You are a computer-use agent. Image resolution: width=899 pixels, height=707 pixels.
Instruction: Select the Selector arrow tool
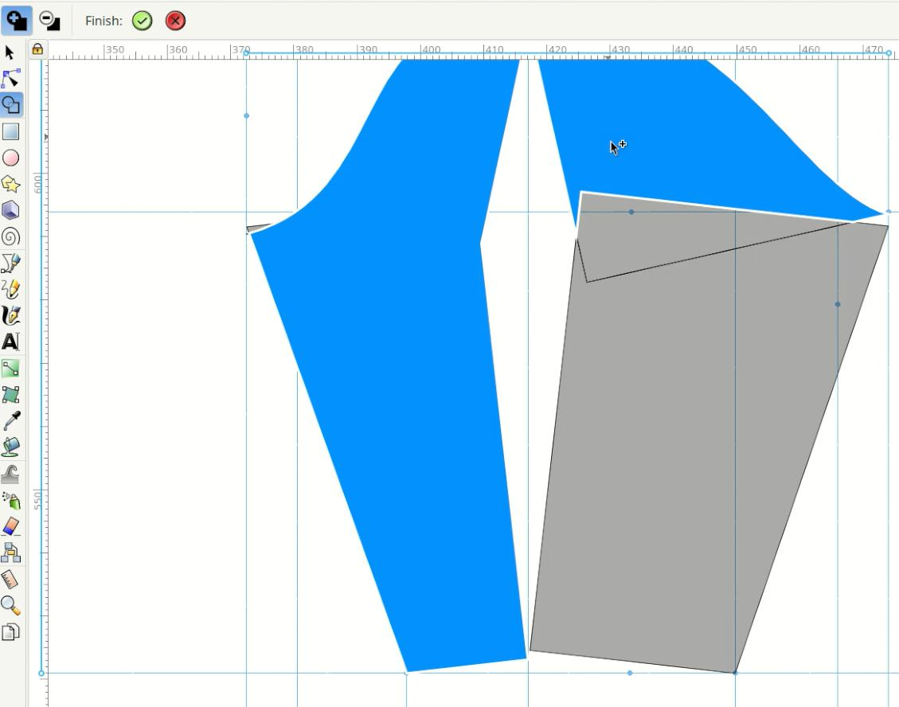(x=10, y=53)
